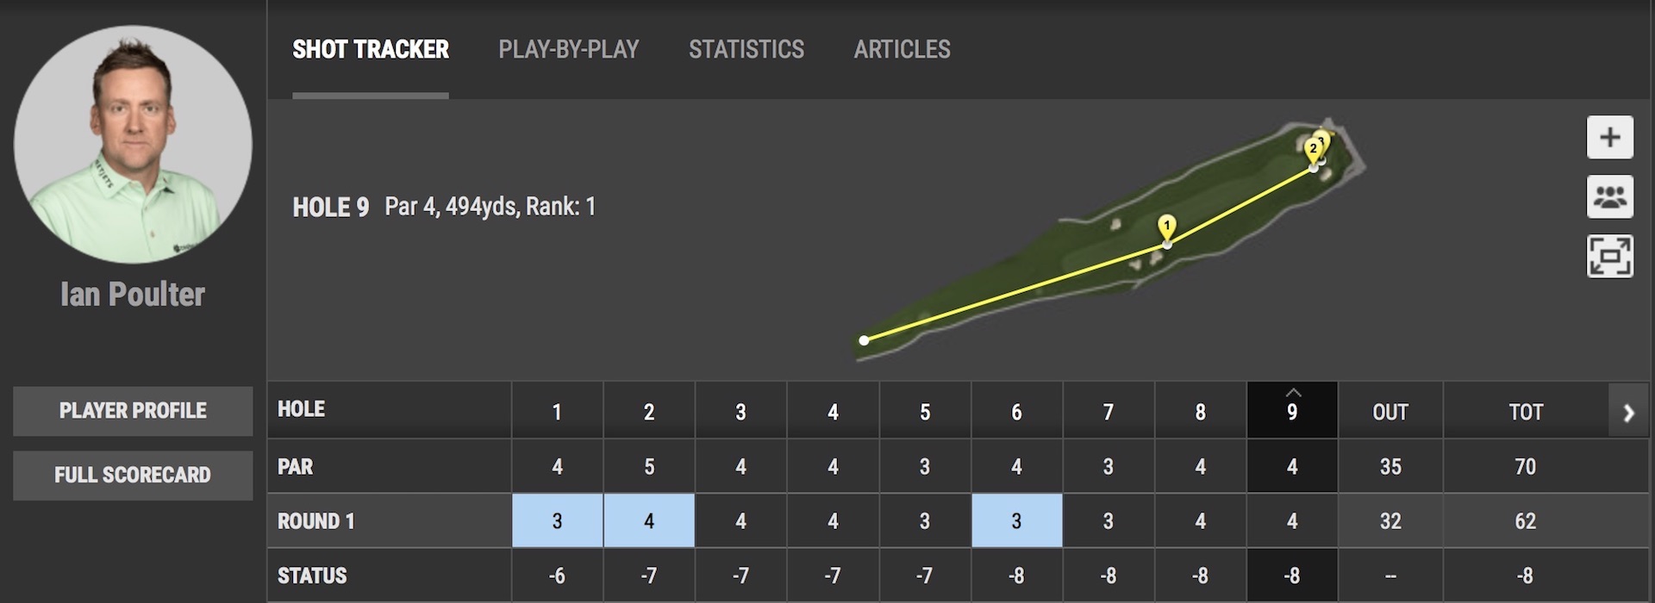Select the Shot Tracker tab
Viewport: 1655px width, 603px height.
(371, 49)
